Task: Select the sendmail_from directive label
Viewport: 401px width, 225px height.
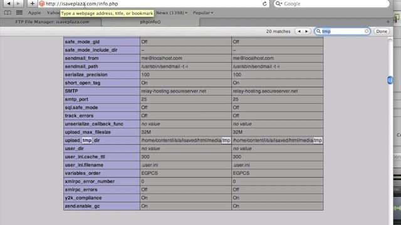Action: [81, 58]
